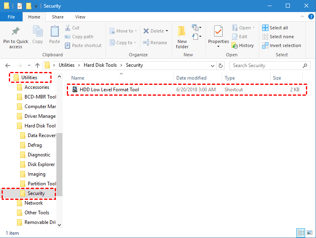Click the Help question mark icon
The height and width of the screenshot is (238, 316).
point(311,17)
